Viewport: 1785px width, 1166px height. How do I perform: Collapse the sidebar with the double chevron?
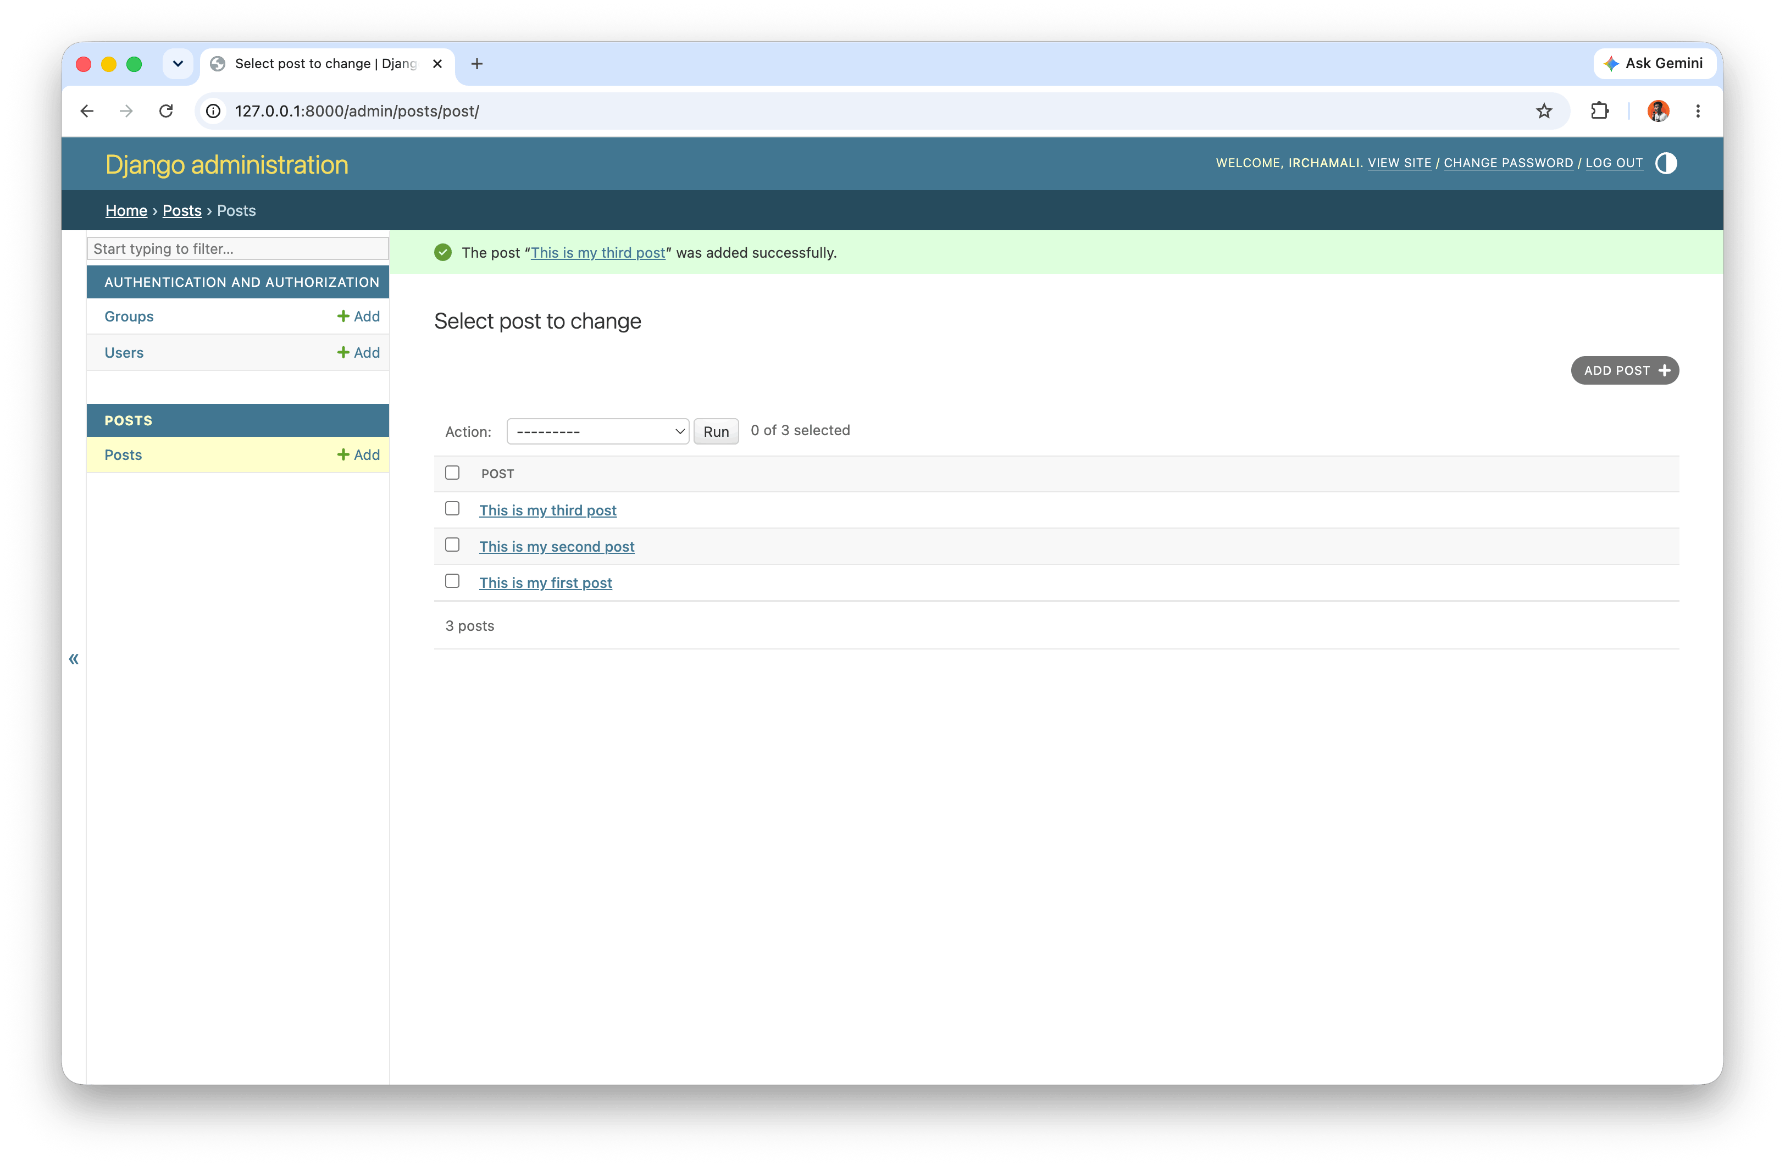[x=74, y=658]
